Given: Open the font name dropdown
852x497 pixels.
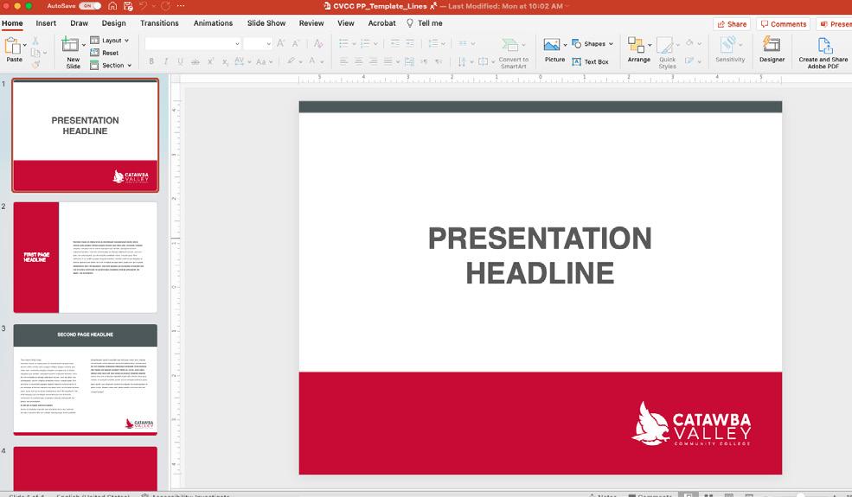Looking at the screenshot, I should pyautogui.click(x=237, y=43).
